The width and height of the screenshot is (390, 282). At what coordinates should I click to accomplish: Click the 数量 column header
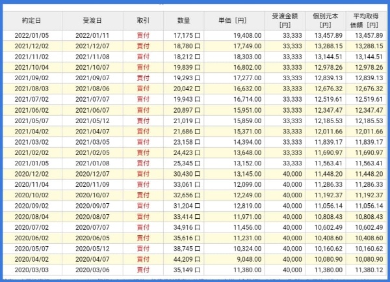[183, 20]
